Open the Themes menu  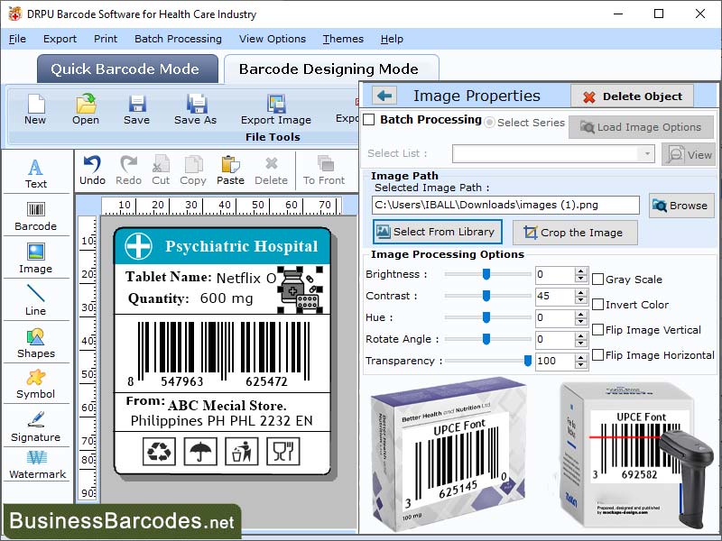[343, 39]
